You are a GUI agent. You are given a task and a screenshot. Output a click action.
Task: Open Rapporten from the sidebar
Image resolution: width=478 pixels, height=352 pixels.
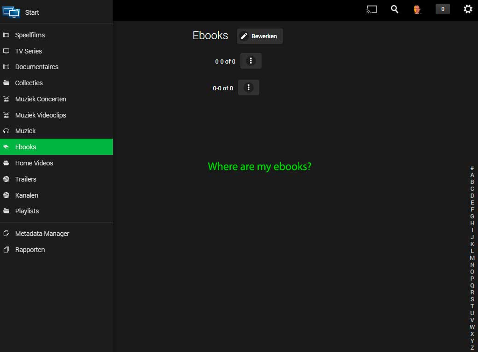30,249
